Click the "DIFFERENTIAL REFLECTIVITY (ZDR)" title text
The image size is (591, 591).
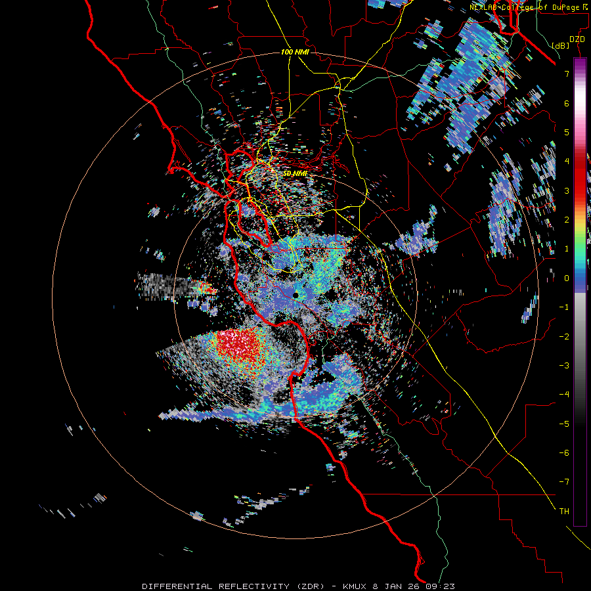(x=233, y=586)
